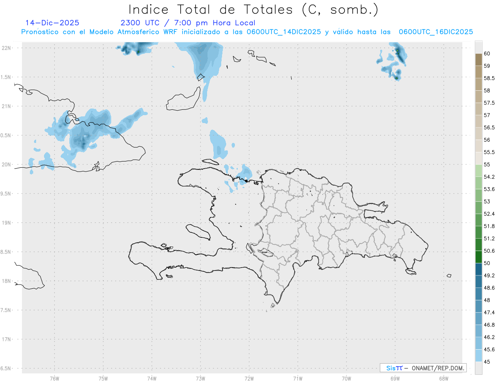Image resolution: width=498 pixels, height=384 pixels.
Task: Click the '51.2' color scale value
Action: pyautogui.click(x=489, y=239)
